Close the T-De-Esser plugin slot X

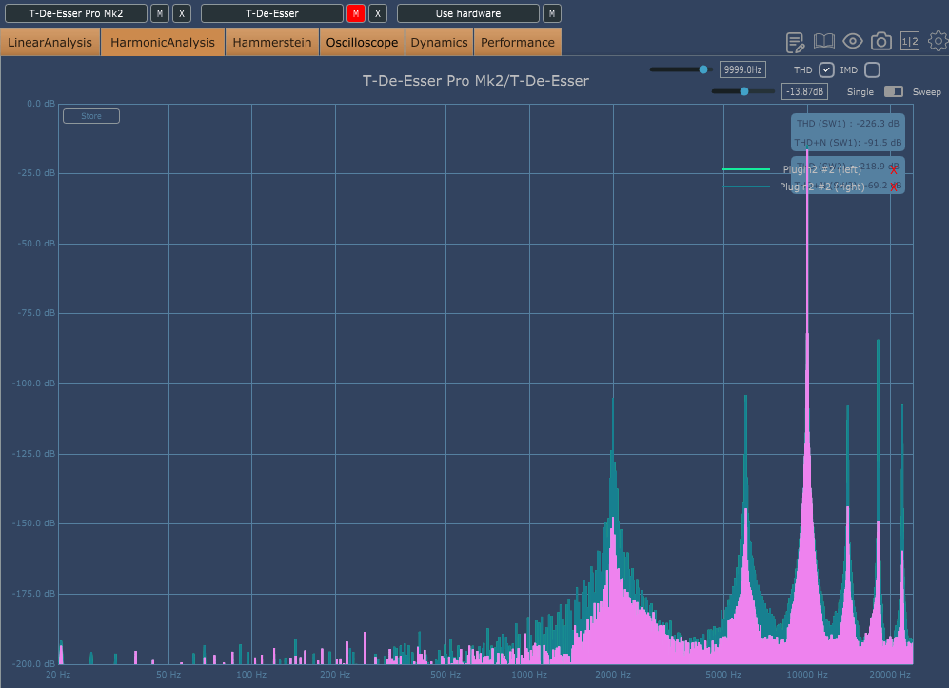tap(378, 13)
